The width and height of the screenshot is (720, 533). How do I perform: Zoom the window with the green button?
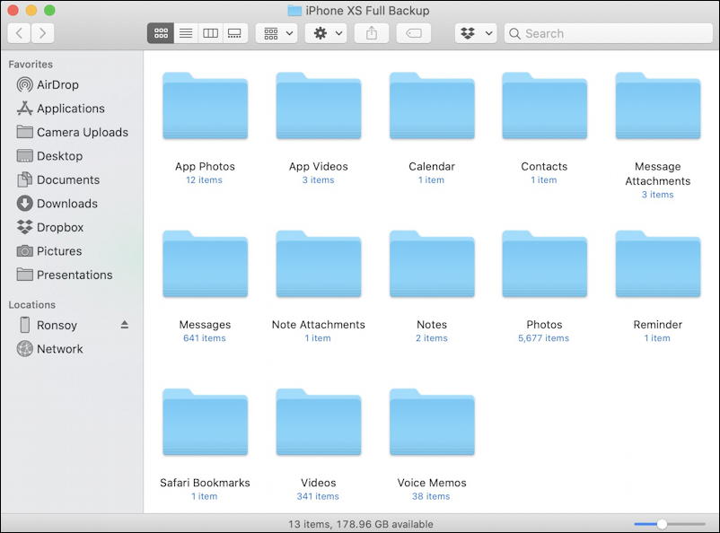(x=49, y=10)
